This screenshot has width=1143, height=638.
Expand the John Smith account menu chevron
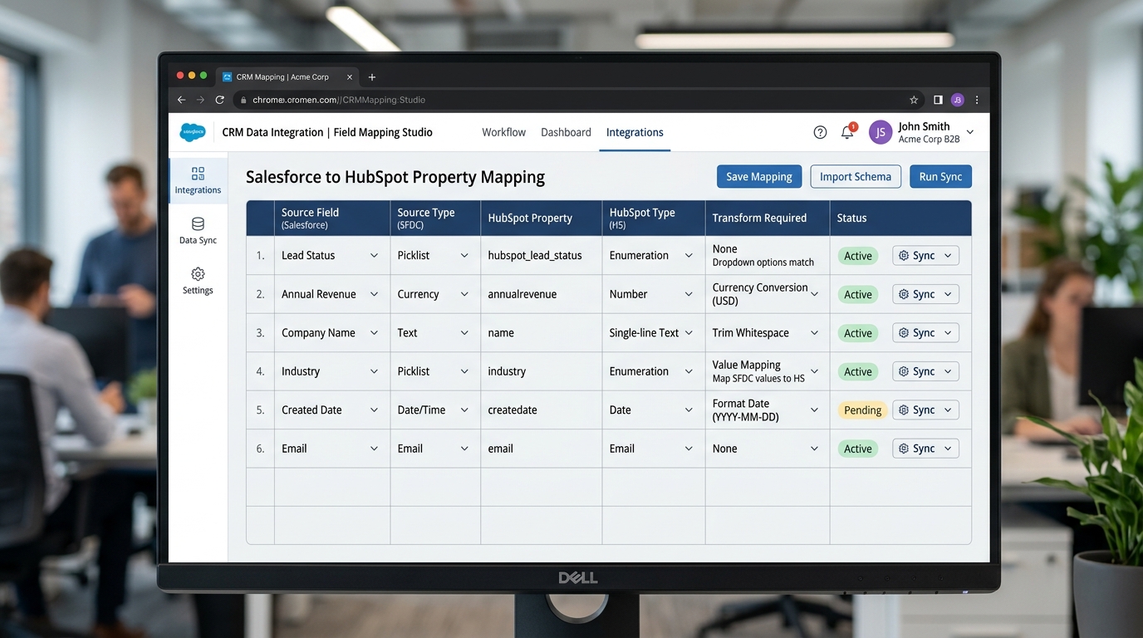(970, 132)
